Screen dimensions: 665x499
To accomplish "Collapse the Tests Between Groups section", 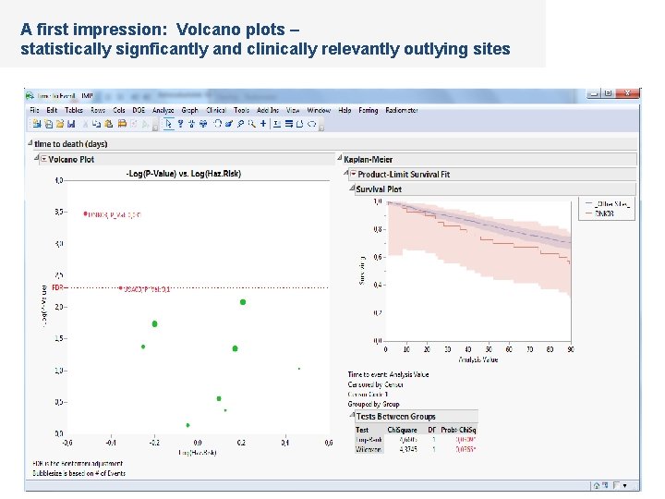I will (352, 415).
